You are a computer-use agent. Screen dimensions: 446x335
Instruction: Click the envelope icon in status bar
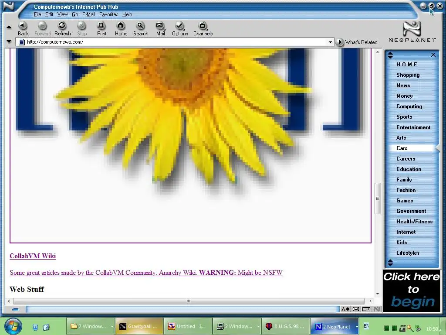pyautogui.click(x=356, y=309)
